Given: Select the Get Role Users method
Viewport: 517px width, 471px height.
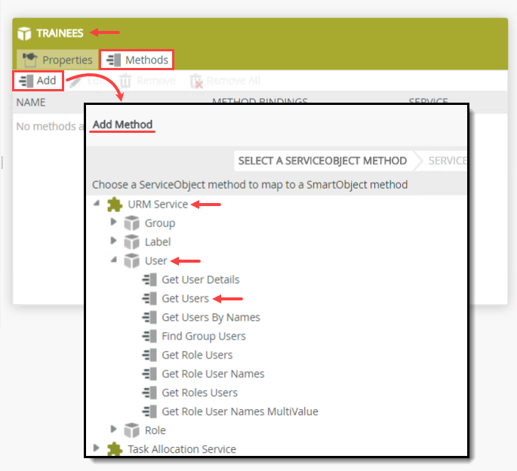Looking at the screenshot, I should pyautogui.click(x=197, y=355).
